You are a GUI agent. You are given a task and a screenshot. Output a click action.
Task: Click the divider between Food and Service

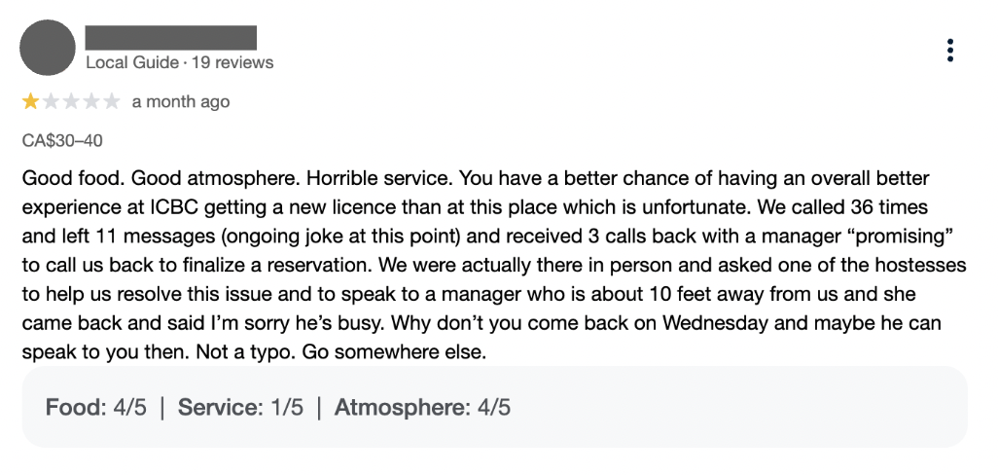pyautogui.click(x=162, y=408)
